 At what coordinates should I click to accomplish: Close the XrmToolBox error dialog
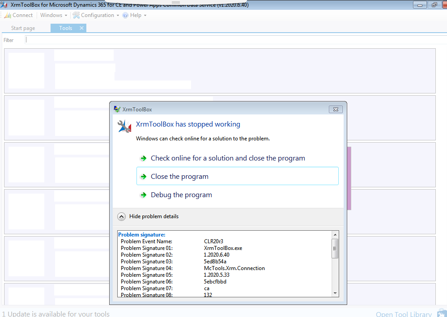click(x=336, y=110)
